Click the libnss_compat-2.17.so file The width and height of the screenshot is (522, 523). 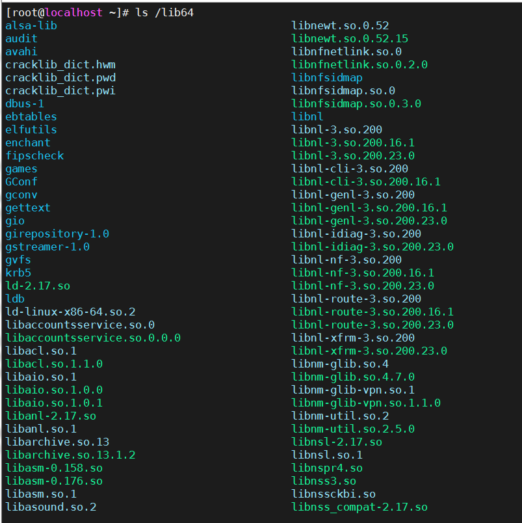coord(359,507)
